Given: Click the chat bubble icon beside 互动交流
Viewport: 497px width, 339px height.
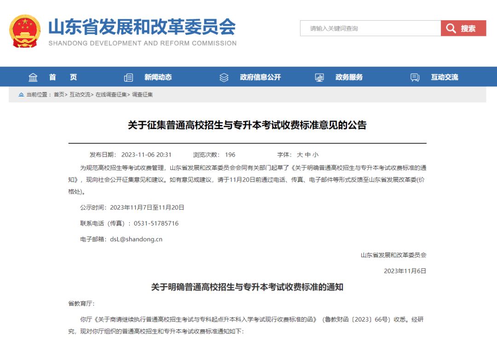Looking at the screenshot, I should (415, 78).
